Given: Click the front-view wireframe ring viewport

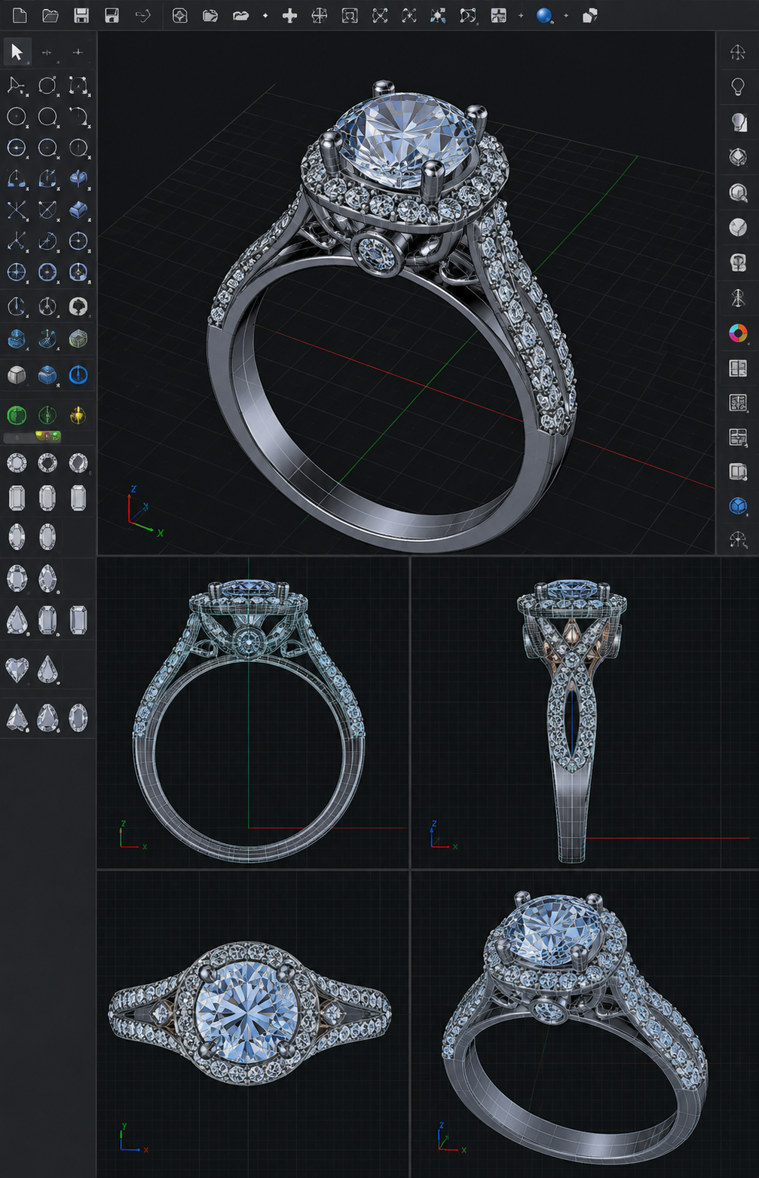Looking at the screenshot, I should (252, 713).
